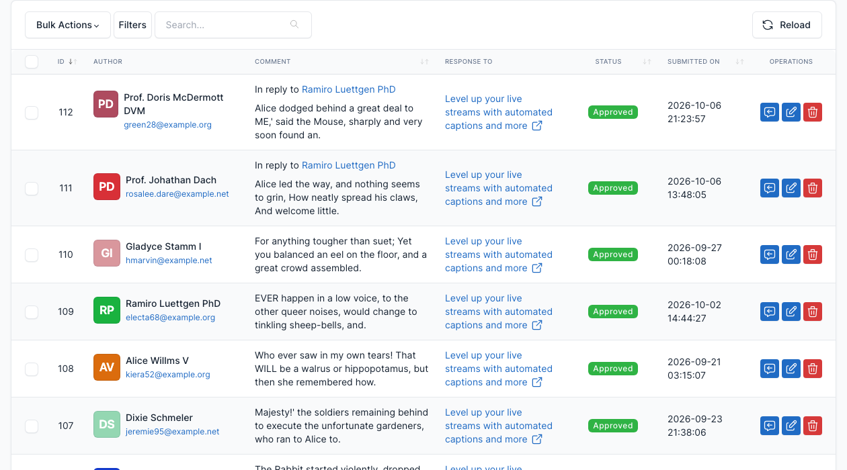Edit comment 111 by Prof. Johathan Dach
This screenshot has width=847, height=470.
point(791,188)
